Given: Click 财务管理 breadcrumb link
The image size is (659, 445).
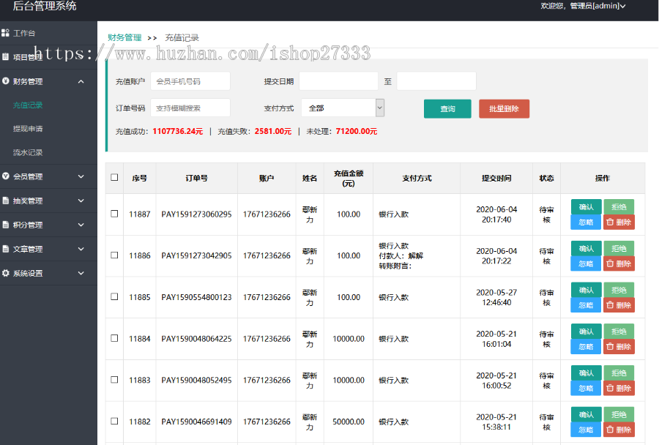Looking at the screenshot, I should [124, 37].
